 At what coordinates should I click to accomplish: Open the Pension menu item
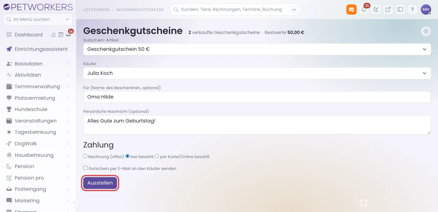[x=38, y=166]
